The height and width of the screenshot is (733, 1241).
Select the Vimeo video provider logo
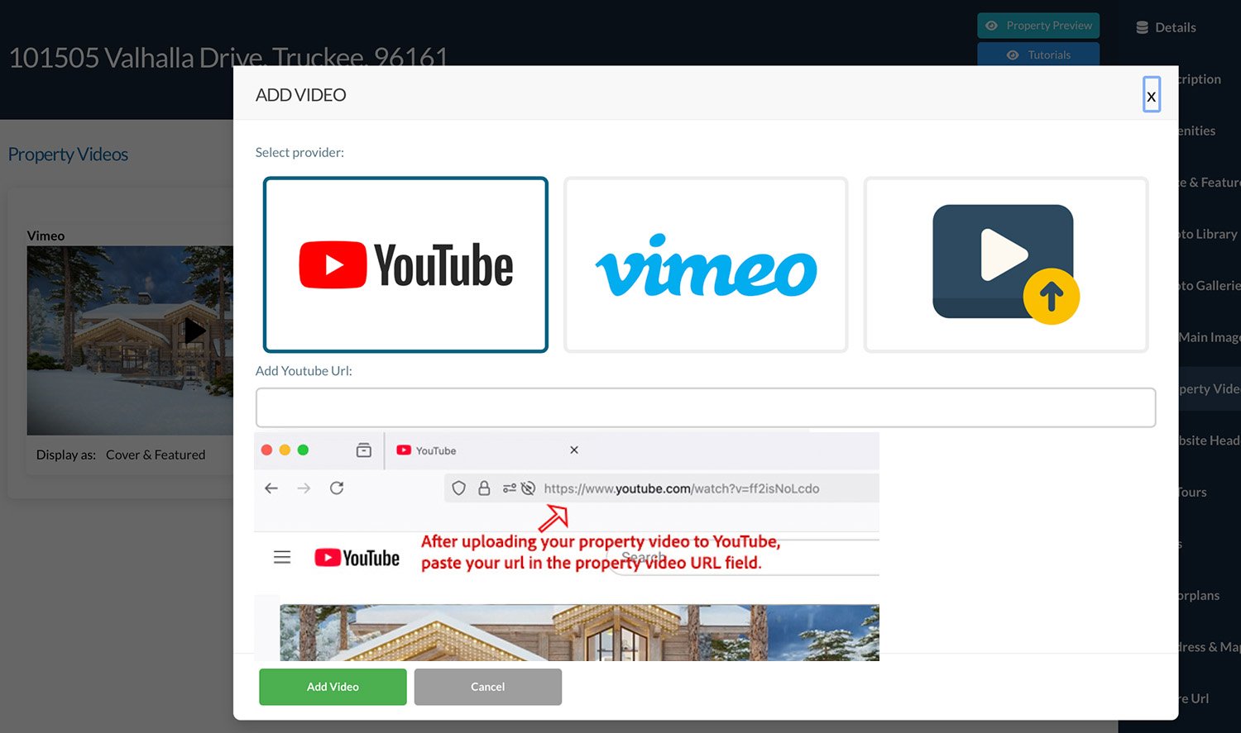(x=705, y=264)
